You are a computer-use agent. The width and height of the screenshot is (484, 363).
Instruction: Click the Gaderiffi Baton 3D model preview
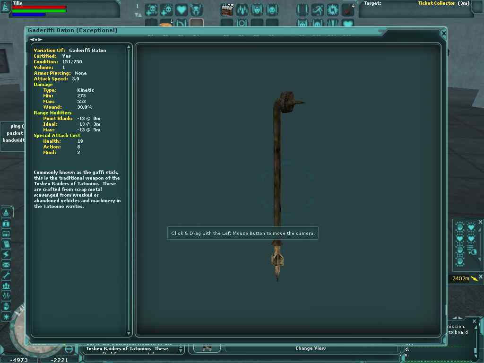pyautogui.click(x=287, y=185)
